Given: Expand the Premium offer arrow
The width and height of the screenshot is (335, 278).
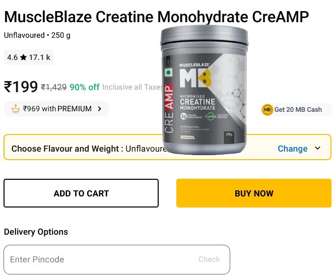Looking at the screenshot, I should 100,109.
